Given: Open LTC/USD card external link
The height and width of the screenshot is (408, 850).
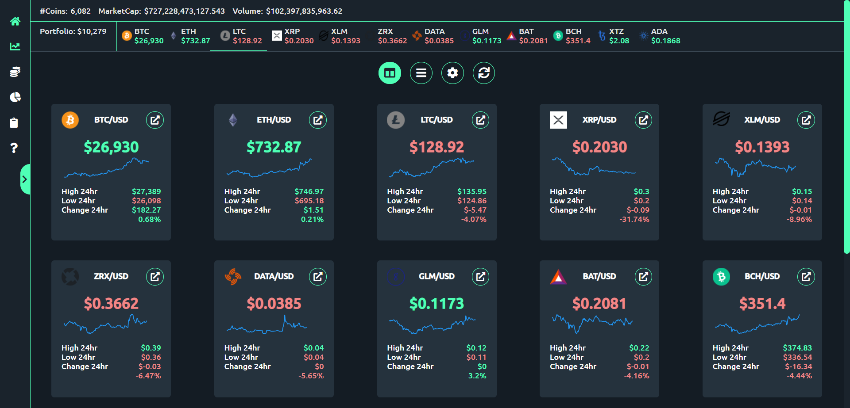Looking at the screenshot, I should pyautogui.click(x=481, y=120).
